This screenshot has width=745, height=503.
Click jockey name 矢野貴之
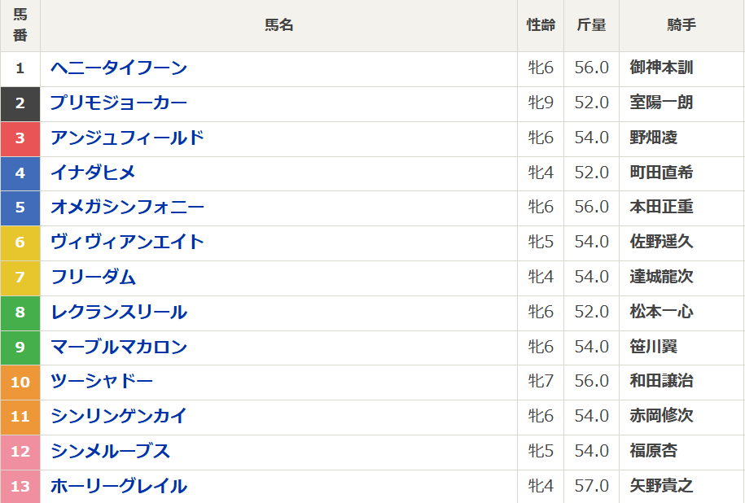661,487
